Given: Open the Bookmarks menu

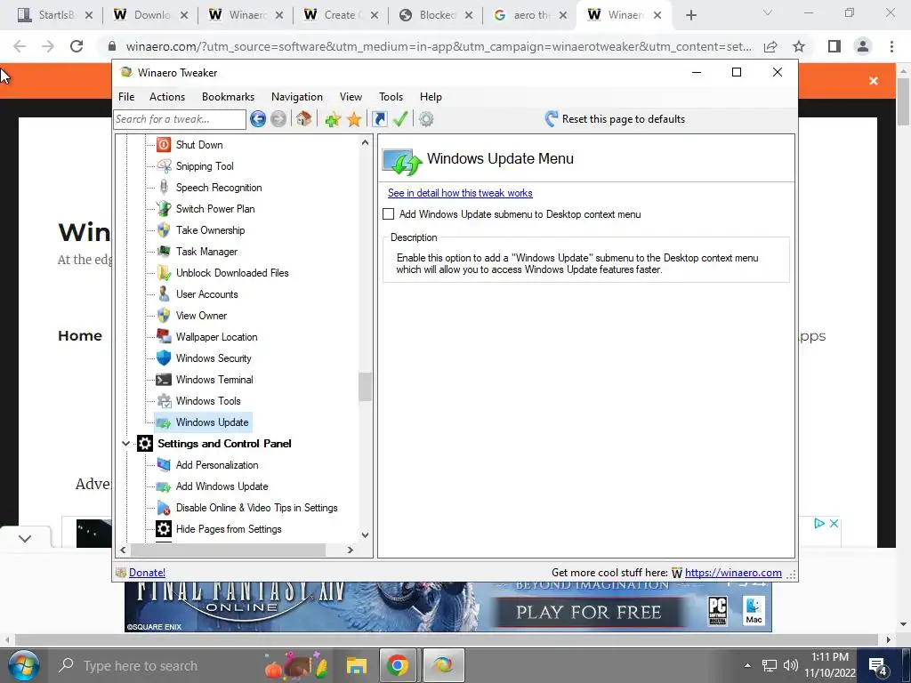Looking at the screenshot, I should click(x=228, y=96).
